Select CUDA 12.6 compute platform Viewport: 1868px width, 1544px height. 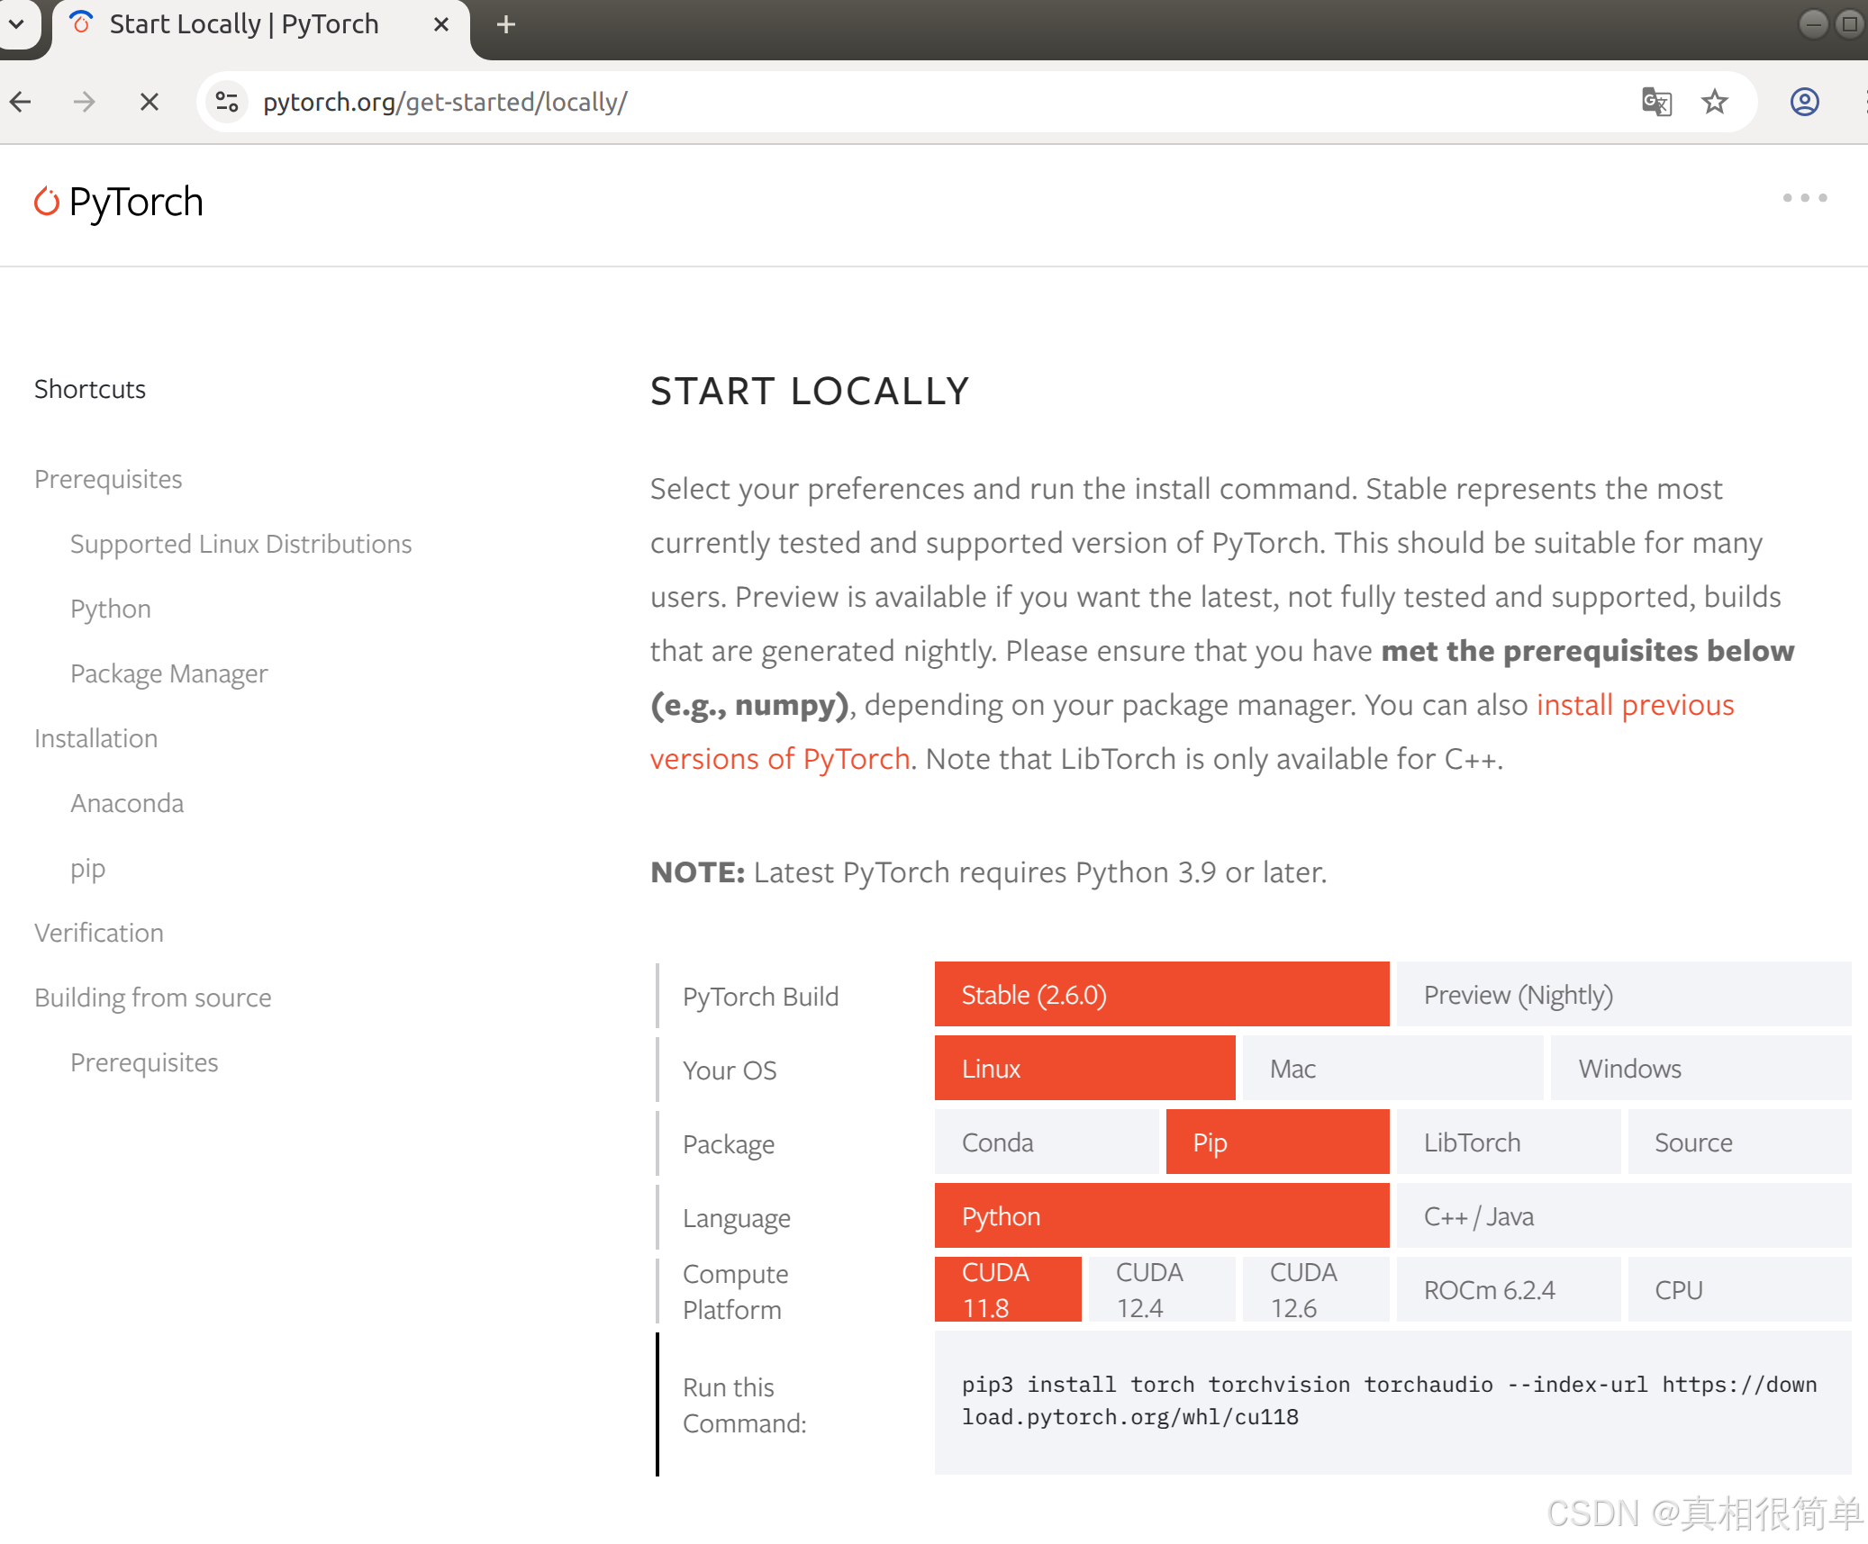click(1315, 1289)
